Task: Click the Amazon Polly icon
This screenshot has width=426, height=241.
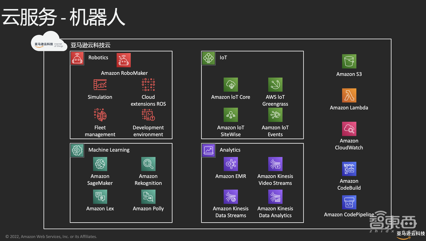Action: [148, 196]
